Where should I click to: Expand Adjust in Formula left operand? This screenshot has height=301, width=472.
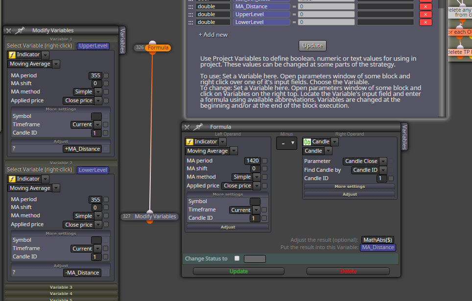click(x=228, y=227)
